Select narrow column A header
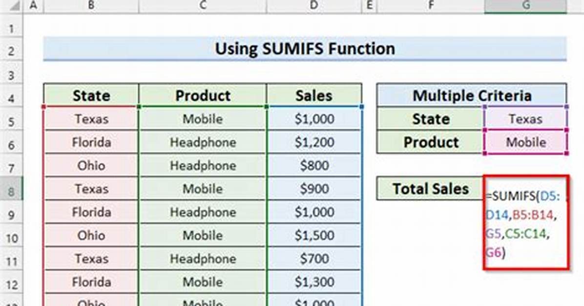584x306 pixels. click(33, 5)
